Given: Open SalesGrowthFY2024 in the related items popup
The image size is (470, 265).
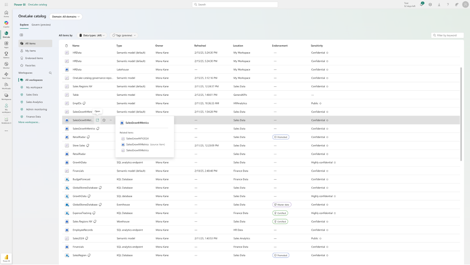Looking at the screenshot, I should coord(137,139).
